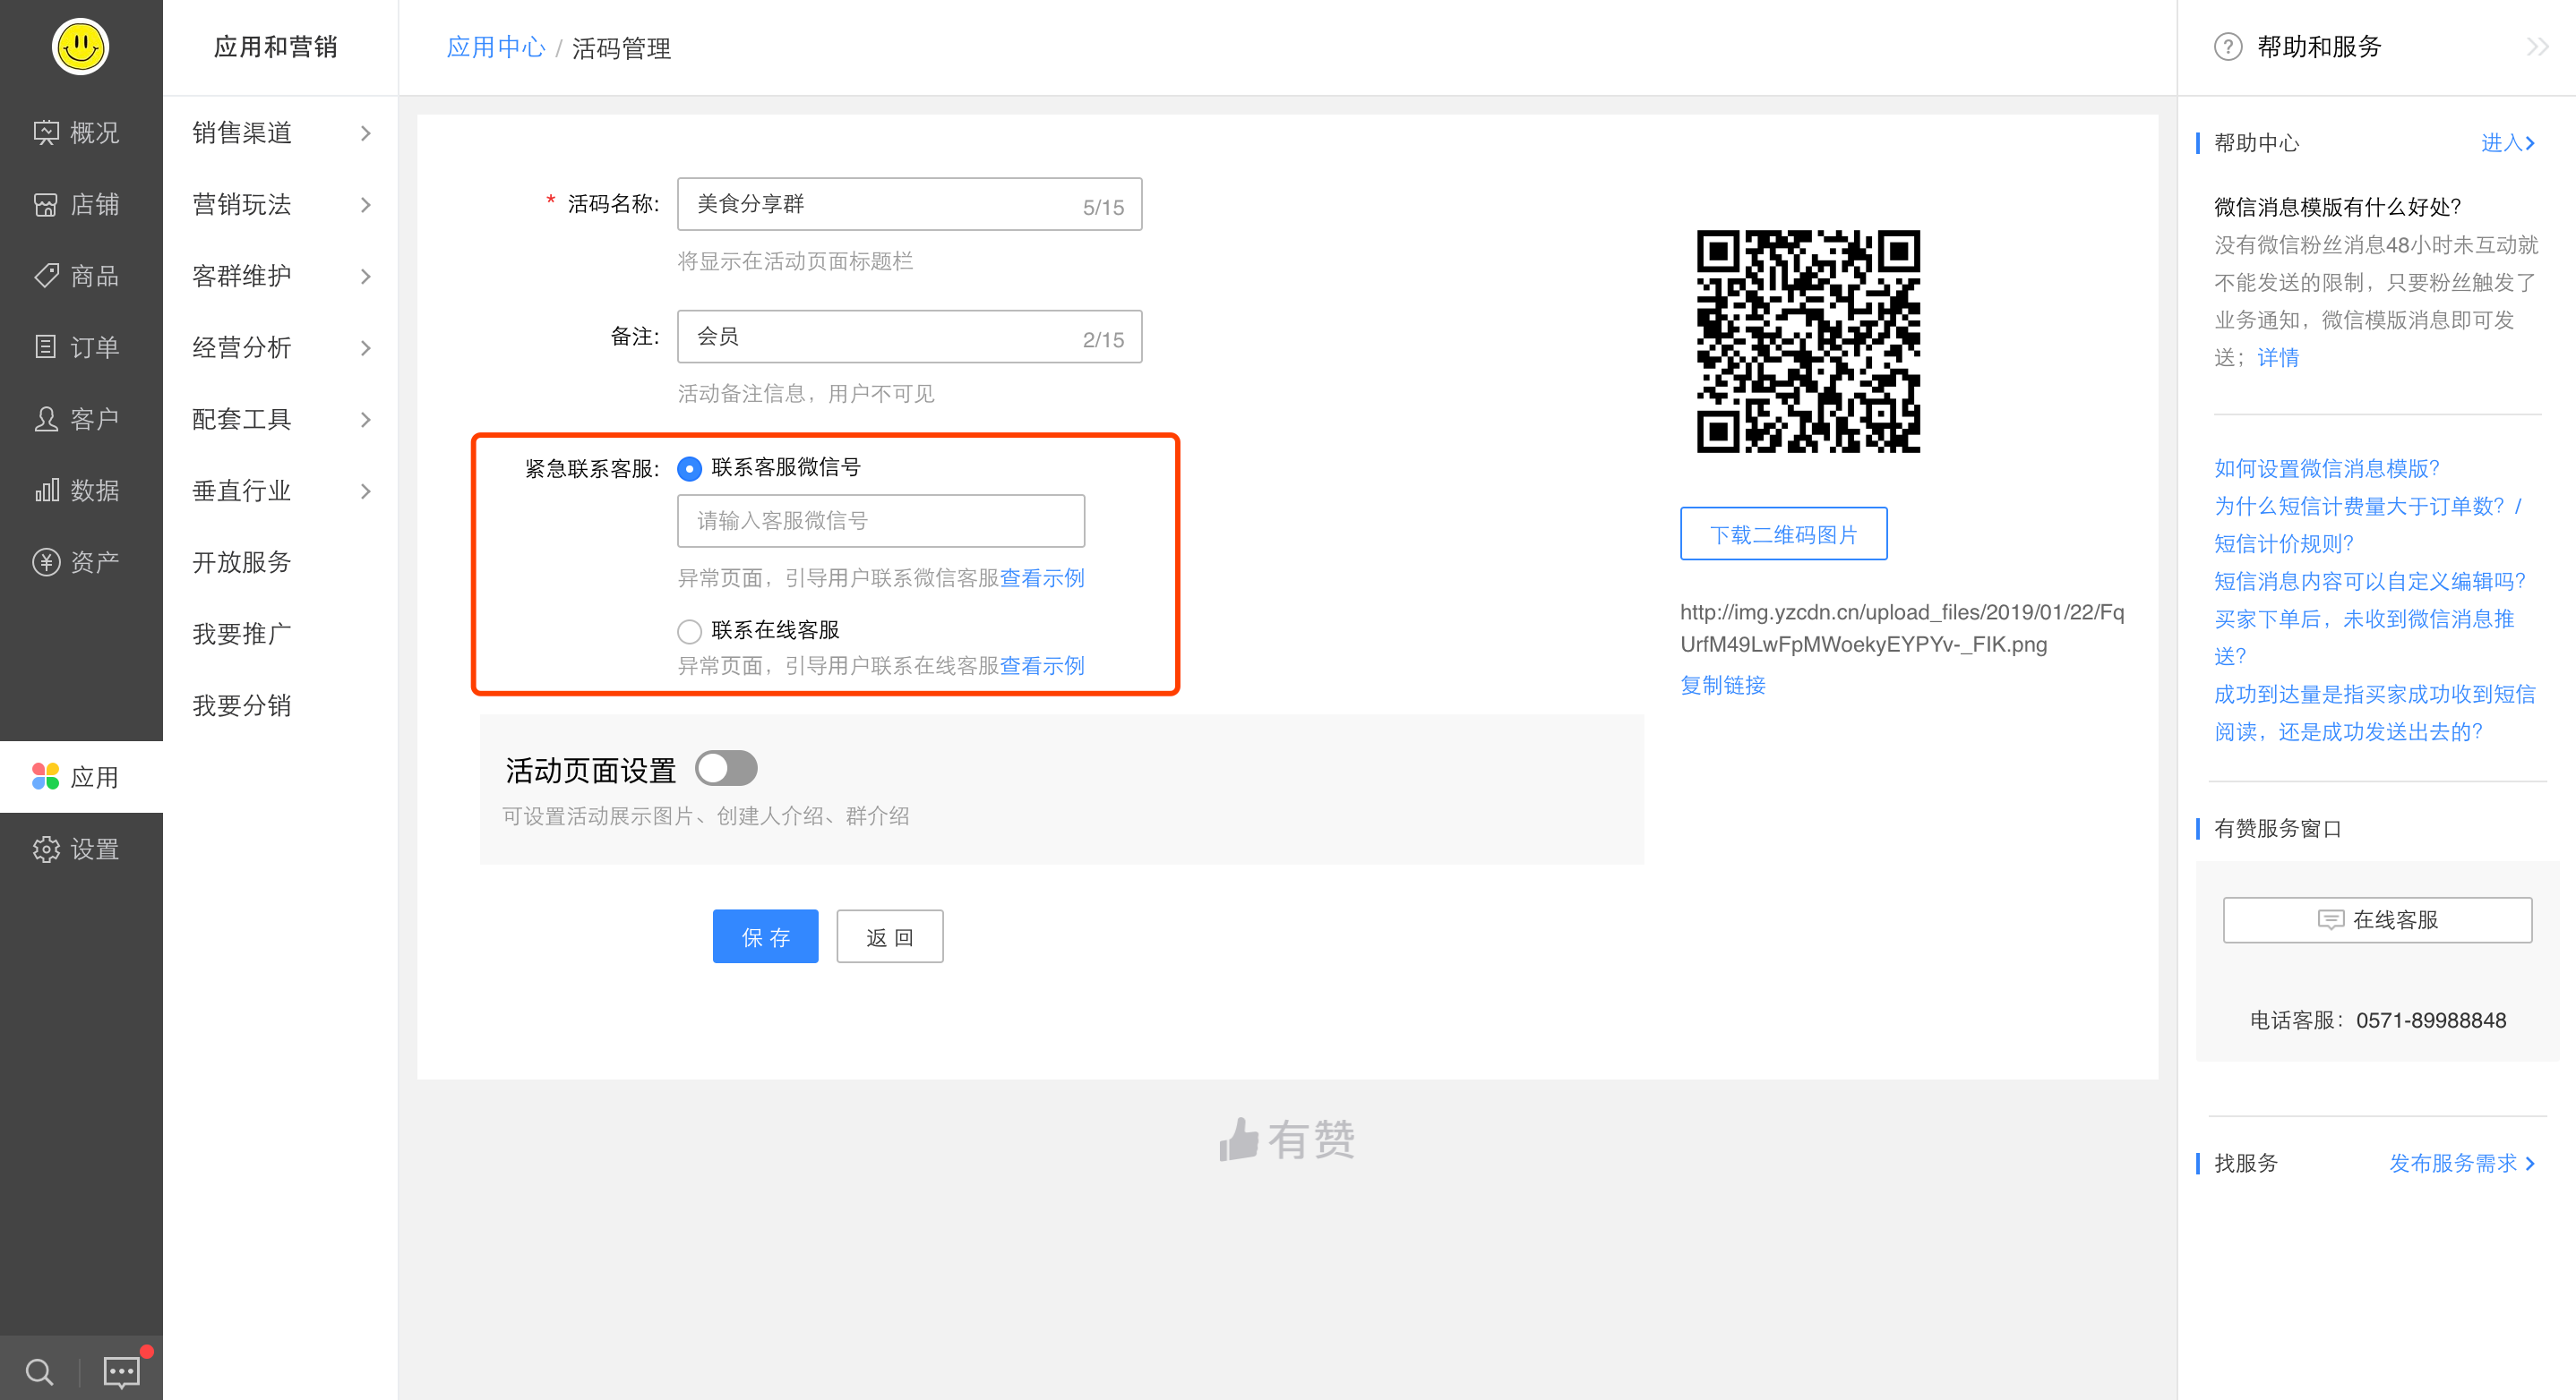Image resolution: width=2576 pixels, height=1400 pixels.
Task: Click 复制链接 copy link
Action: (x=1722, y=685)
